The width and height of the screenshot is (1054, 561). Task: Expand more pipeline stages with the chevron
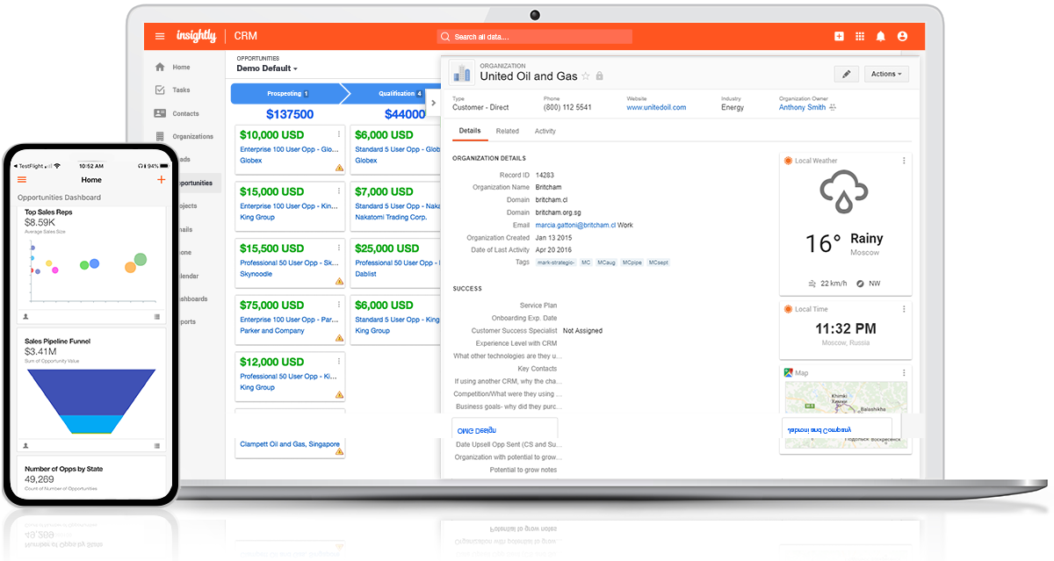tap(435, 101)
